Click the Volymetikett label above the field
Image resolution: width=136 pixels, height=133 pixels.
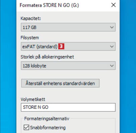click(33, 99)
